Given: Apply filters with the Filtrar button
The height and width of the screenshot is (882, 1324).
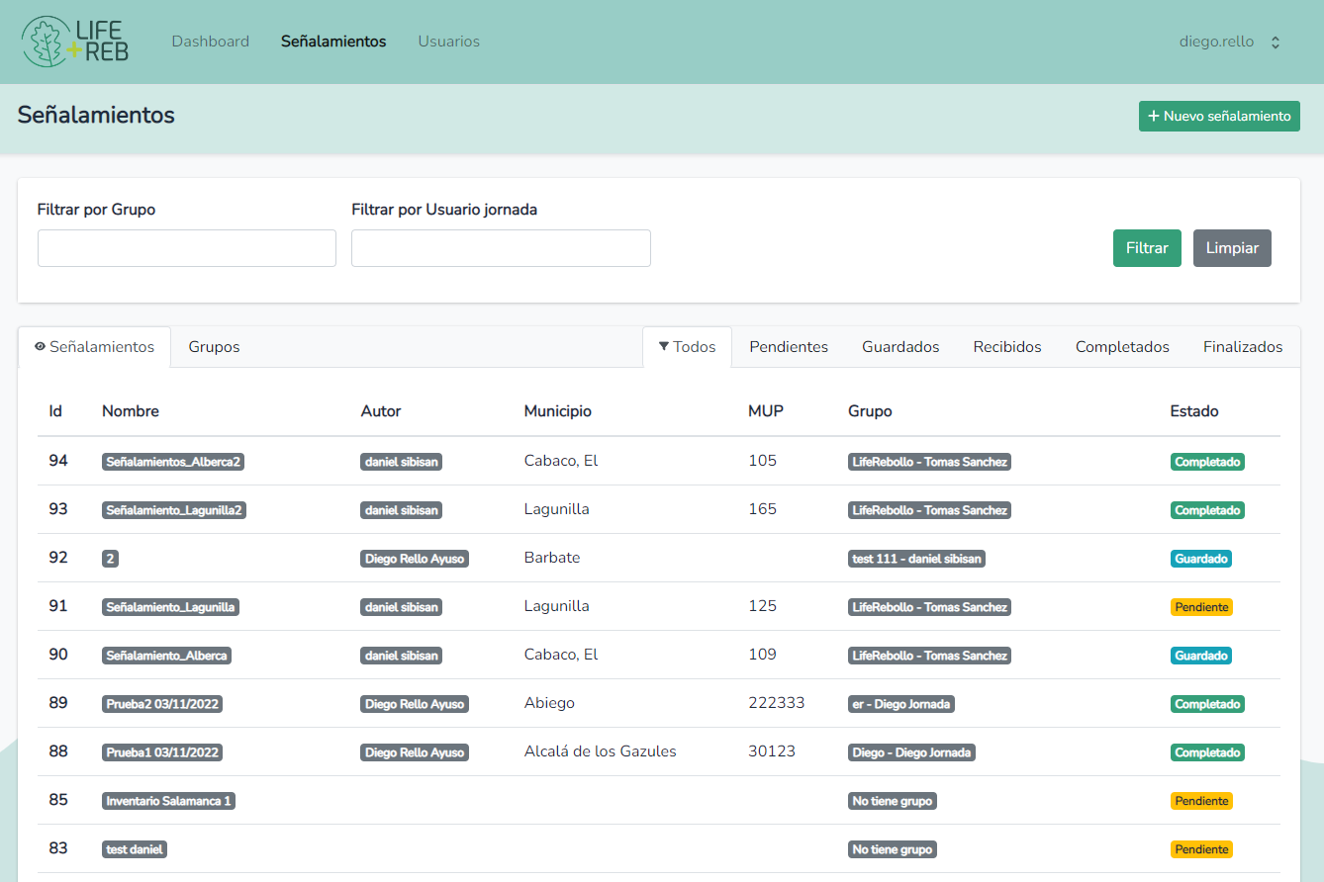Looking at the screenshot, I should point(1147,248).
